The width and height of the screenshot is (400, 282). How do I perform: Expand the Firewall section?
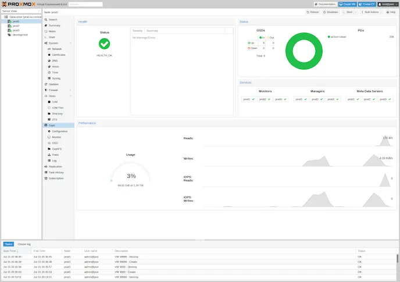point(71,90)
